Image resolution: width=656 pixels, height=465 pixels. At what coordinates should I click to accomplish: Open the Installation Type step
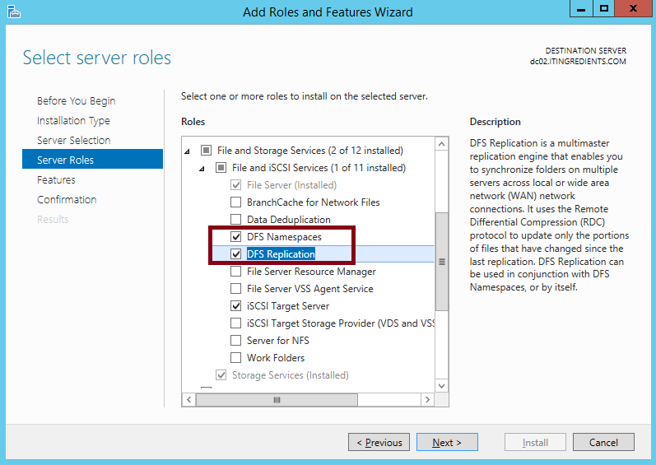point(73,121)
